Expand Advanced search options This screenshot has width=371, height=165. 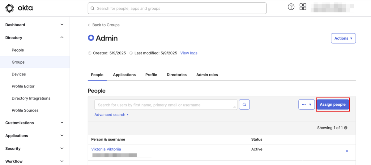[x=111, y=115]
